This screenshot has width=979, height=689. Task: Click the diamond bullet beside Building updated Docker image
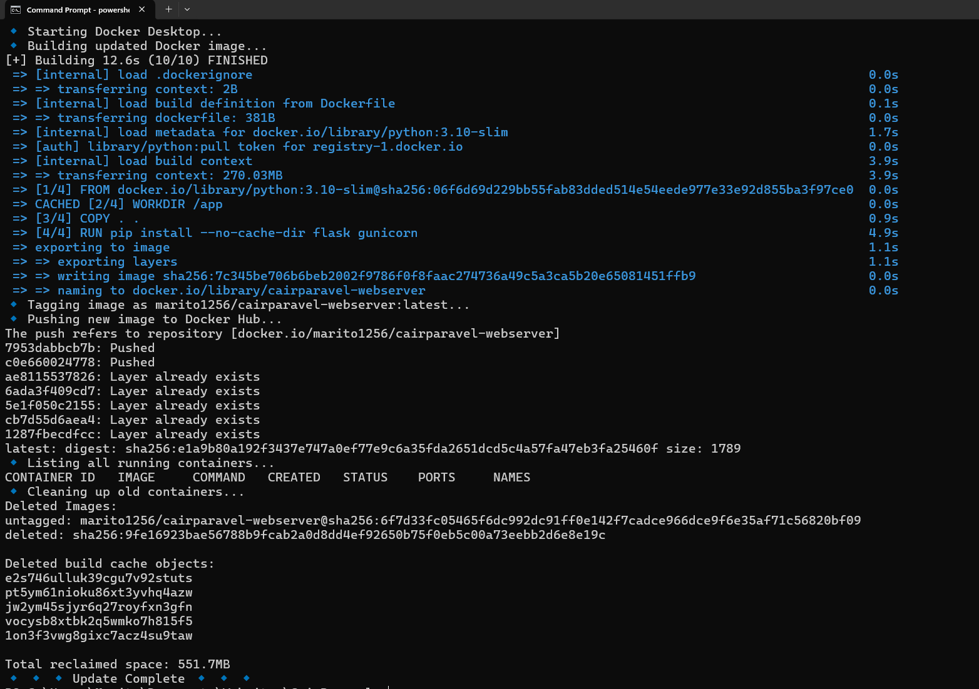click(x=14, y=46)
